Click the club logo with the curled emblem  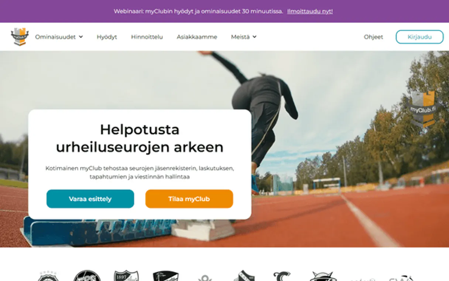(282, 276)
